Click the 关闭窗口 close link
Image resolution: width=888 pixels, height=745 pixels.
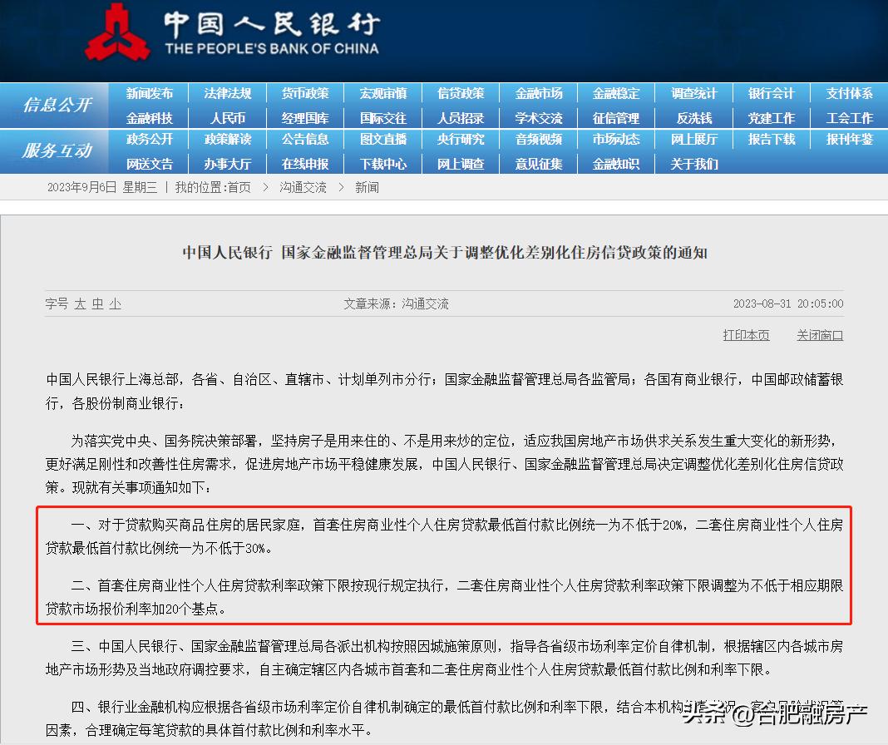pos(819,335)
